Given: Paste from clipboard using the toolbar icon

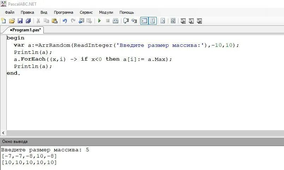Looking at the screenshot, I should click(55, 21).
